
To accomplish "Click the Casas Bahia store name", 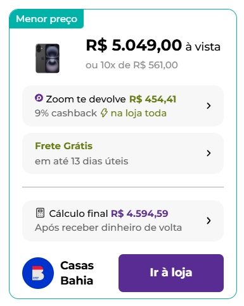I will pos(77,273).
